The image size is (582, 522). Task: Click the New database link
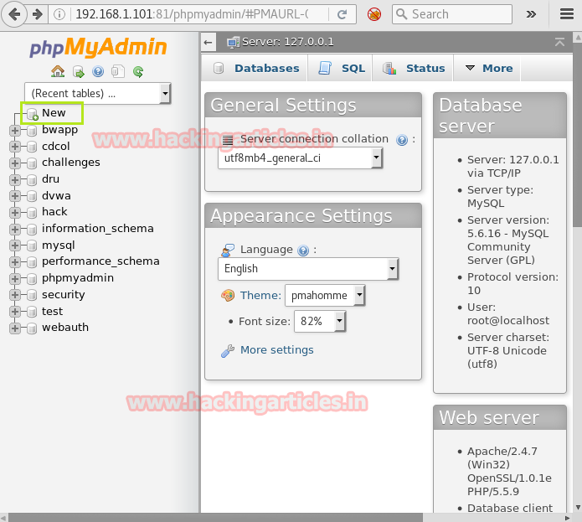(54, 113)
